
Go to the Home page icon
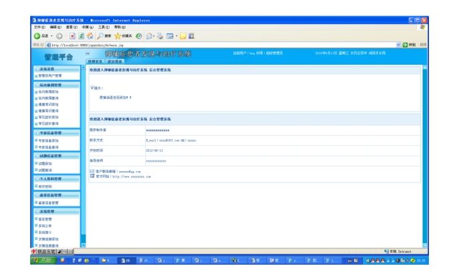point(90,36)
